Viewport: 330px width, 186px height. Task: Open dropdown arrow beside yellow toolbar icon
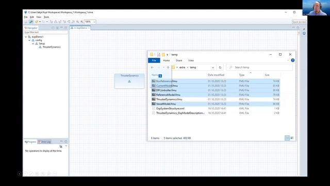click(x=40, y=22)
